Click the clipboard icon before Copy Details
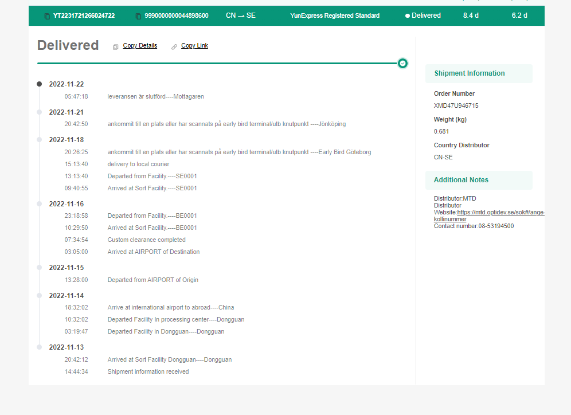Image resolution: width=571 pixels, height=415 pixels. (x=115, y=46)
